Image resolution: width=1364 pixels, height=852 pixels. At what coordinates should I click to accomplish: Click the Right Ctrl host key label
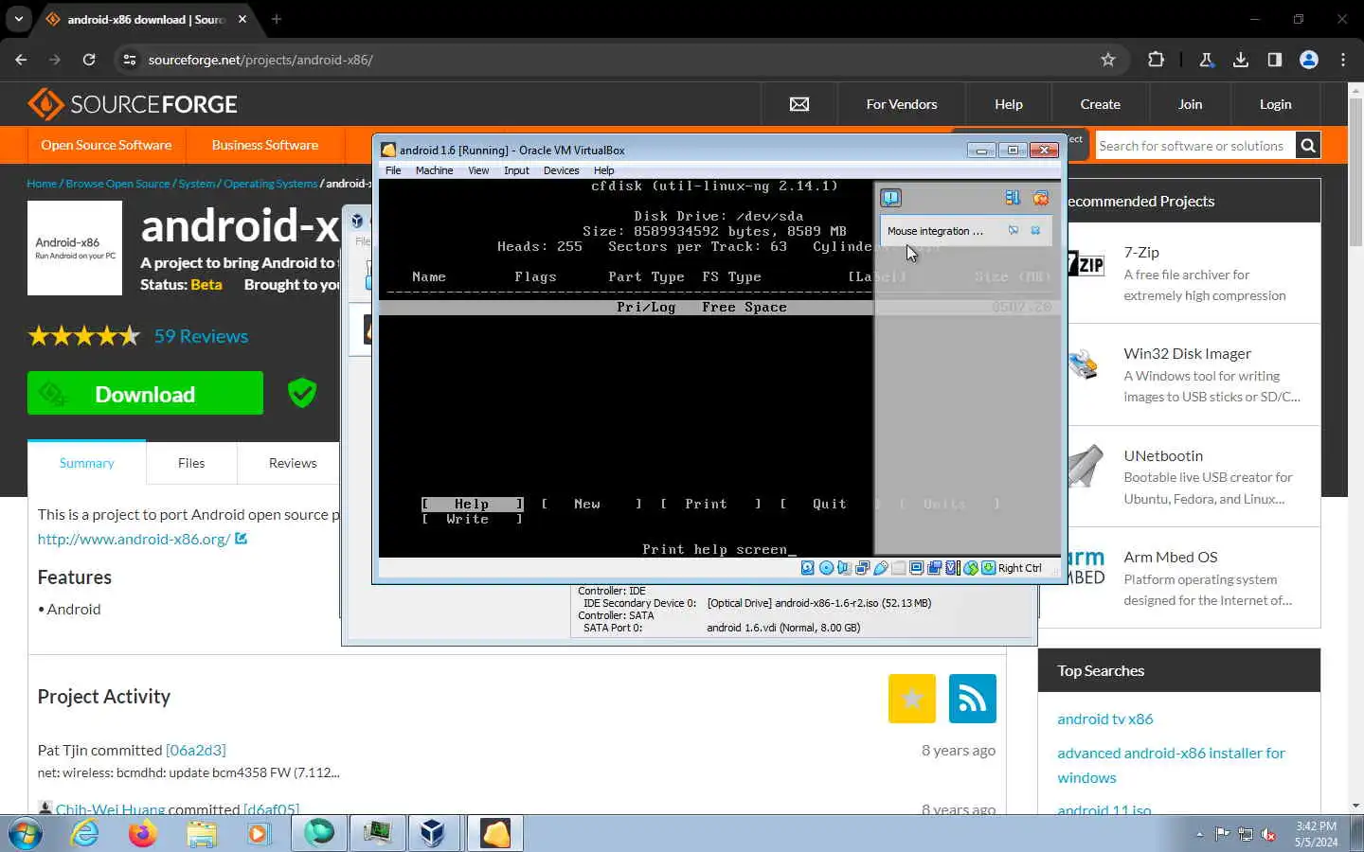point(1020,568)
